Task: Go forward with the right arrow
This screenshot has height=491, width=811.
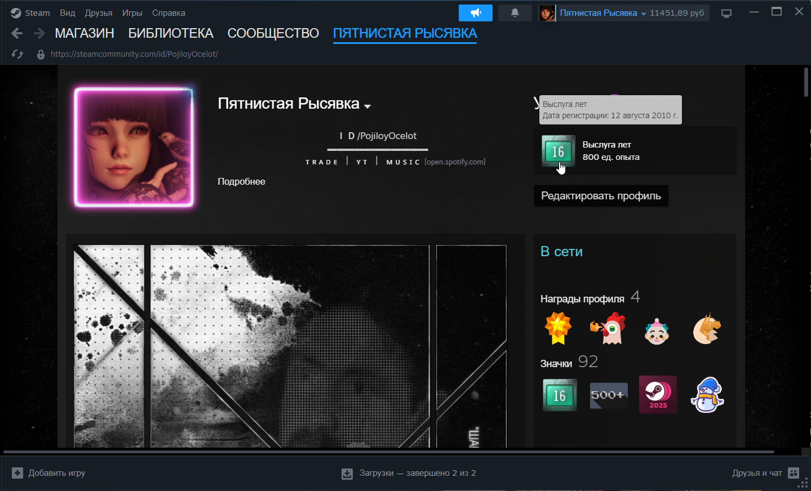Action: (x=39, y=34)
